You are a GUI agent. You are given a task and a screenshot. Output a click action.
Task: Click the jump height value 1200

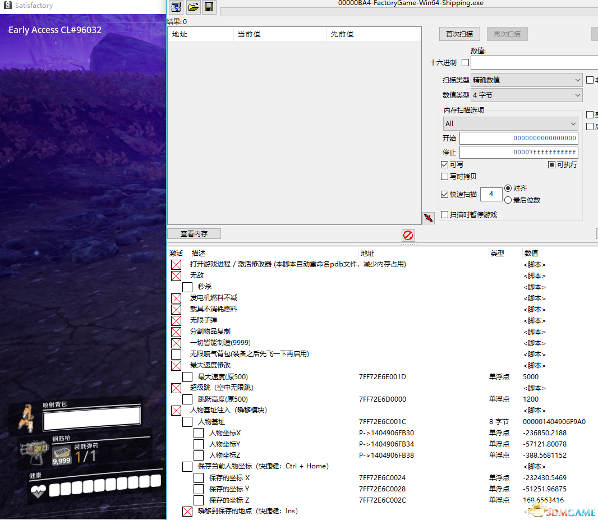[531, 399]
